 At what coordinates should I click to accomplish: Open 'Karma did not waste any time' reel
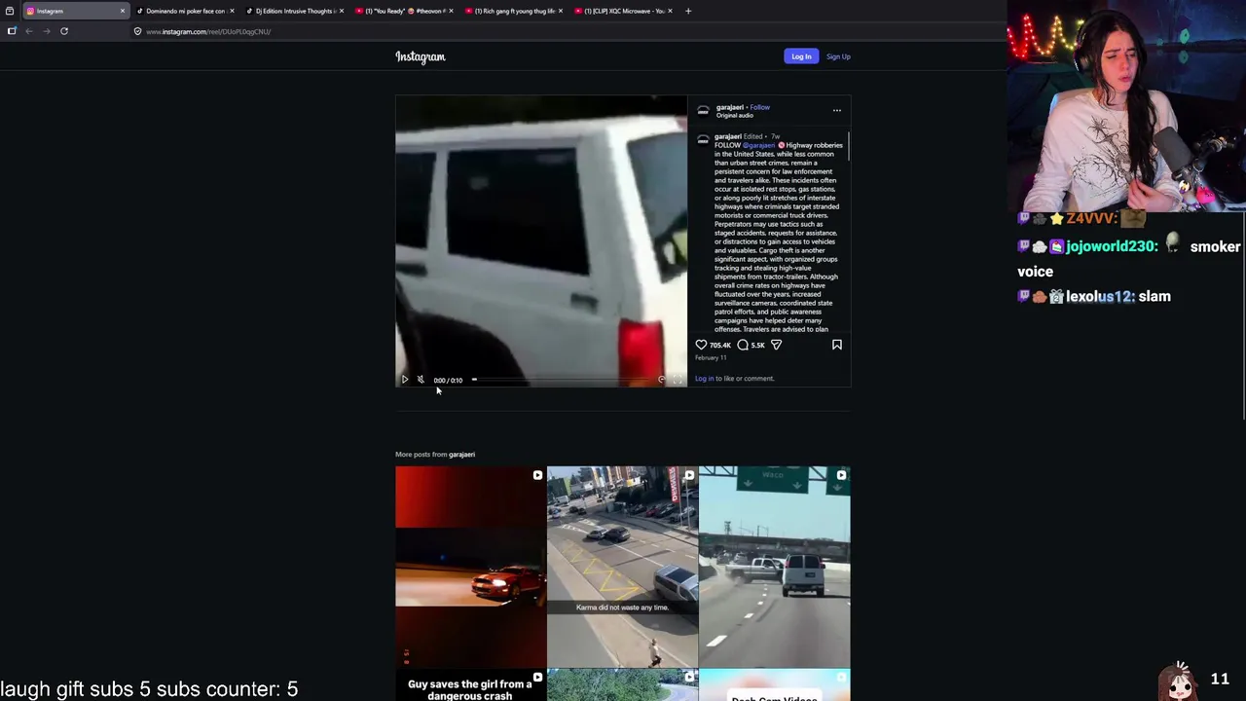pyautogui.click(x=622, y=567)
